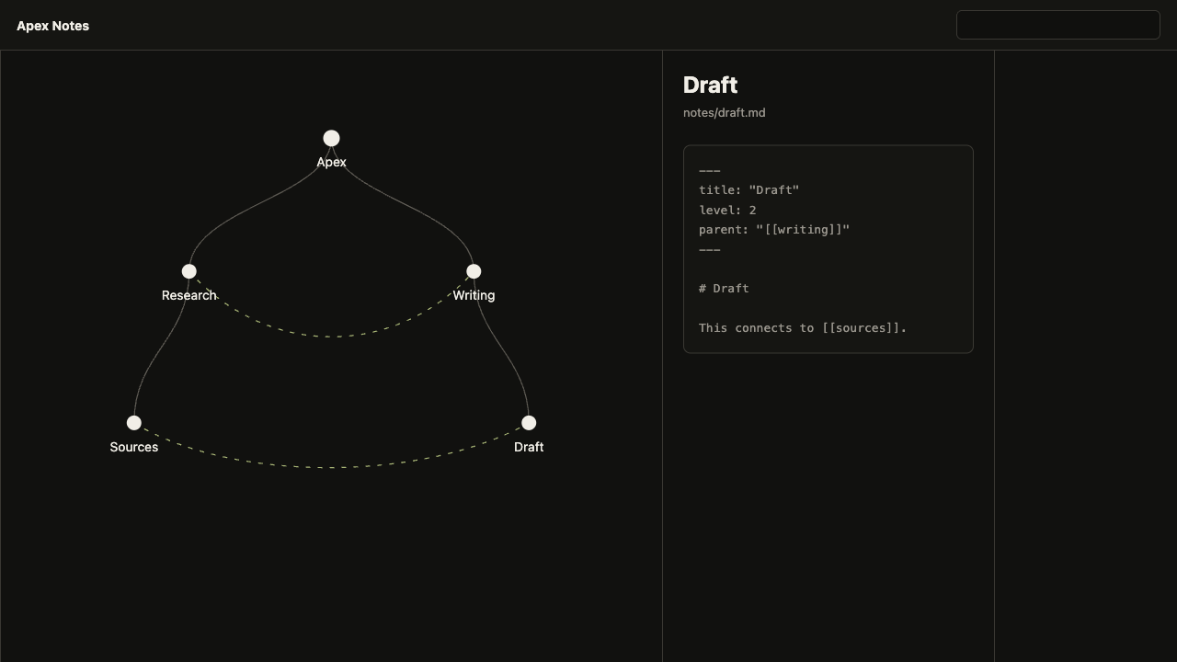Click the Research node label
The width and height of the screenshot is (1177, 662).
(189, 295)
